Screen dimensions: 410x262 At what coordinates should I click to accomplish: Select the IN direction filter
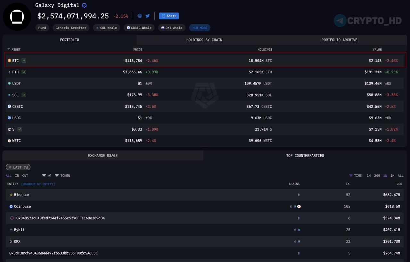(17, 176)
